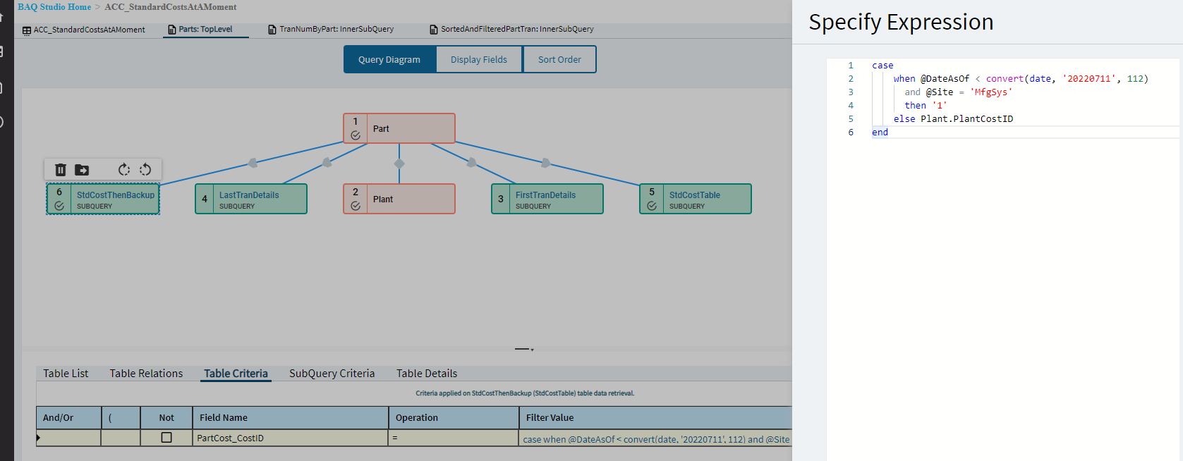The height and width of the screenshot is (461, 1183).
Task: Click the check-circle icon on Part node
Action: (356, 135)
